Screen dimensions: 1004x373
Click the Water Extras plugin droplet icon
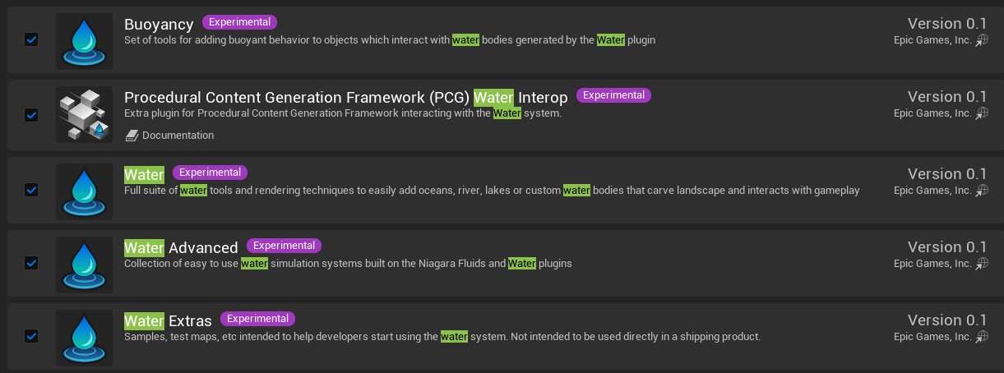(x=84, y=338)
